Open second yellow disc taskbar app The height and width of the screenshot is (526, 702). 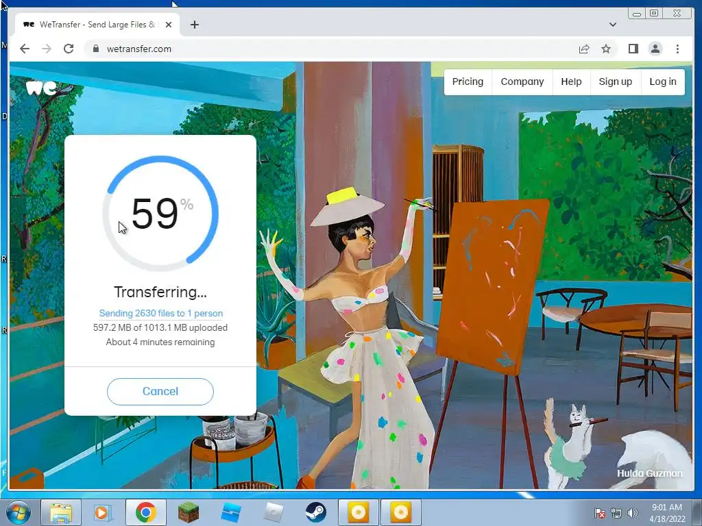coord(400,512)
